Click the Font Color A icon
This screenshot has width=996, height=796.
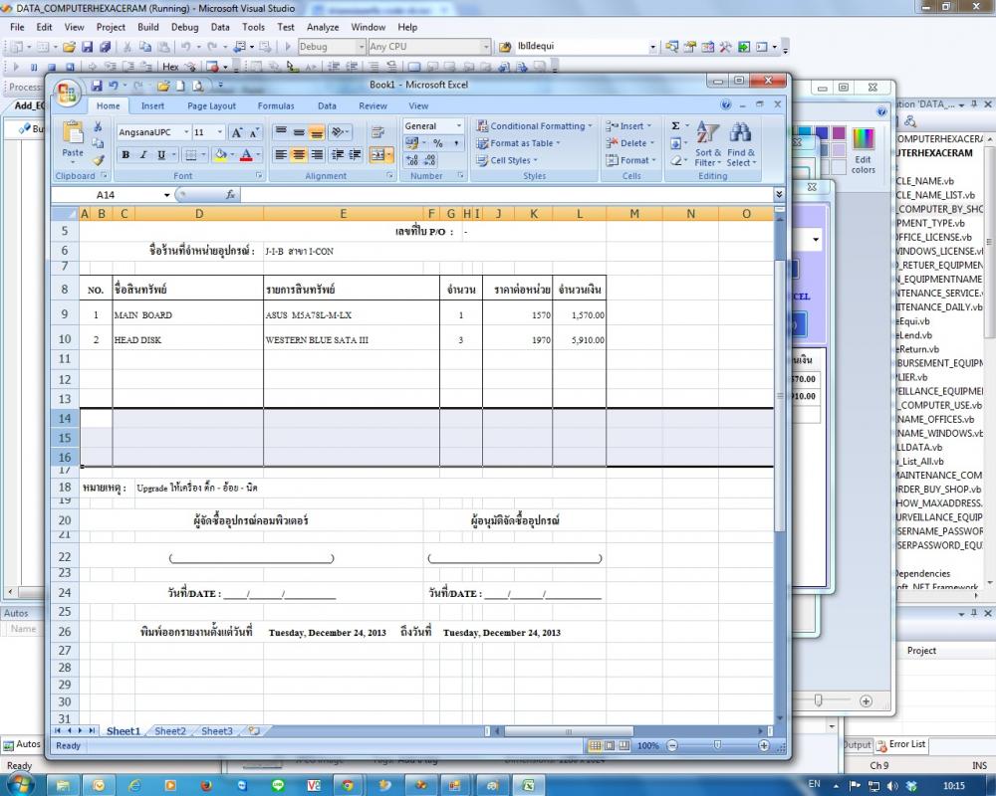point(246,155)
